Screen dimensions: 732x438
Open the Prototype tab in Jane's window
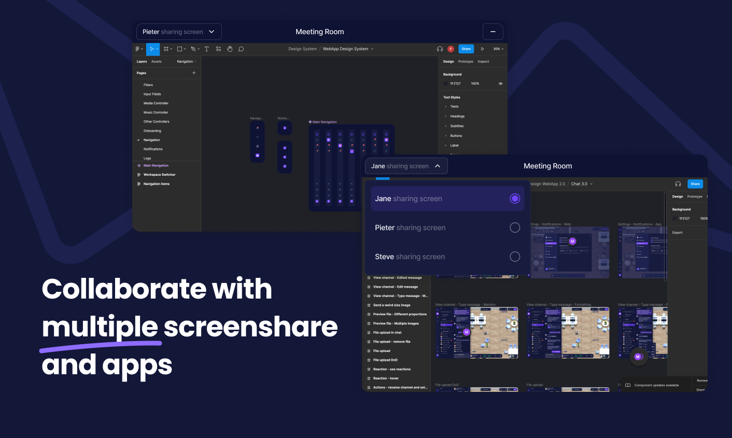[x=695, y=197]
